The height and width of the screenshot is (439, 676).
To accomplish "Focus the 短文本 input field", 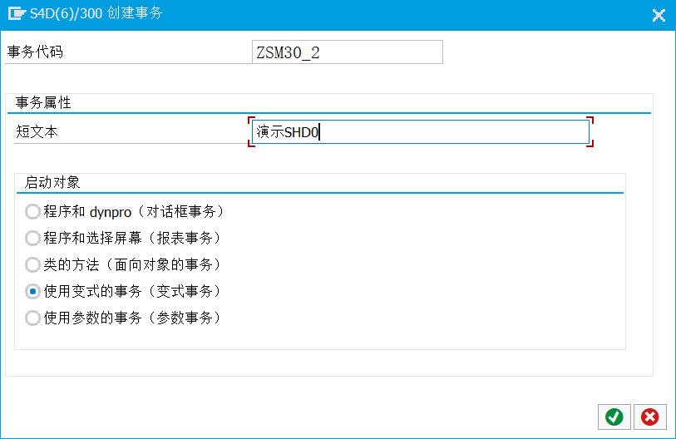I will [421, 132].
